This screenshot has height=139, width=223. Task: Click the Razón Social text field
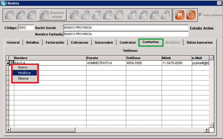(x=126, y=28)
